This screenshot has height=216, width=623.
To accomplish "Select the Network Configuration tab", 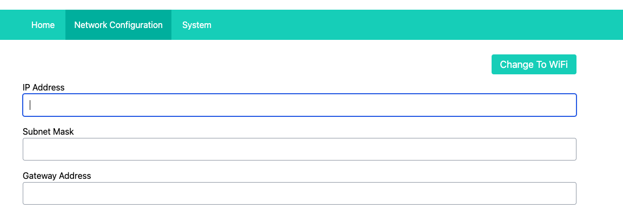I will tap(118, 25).
